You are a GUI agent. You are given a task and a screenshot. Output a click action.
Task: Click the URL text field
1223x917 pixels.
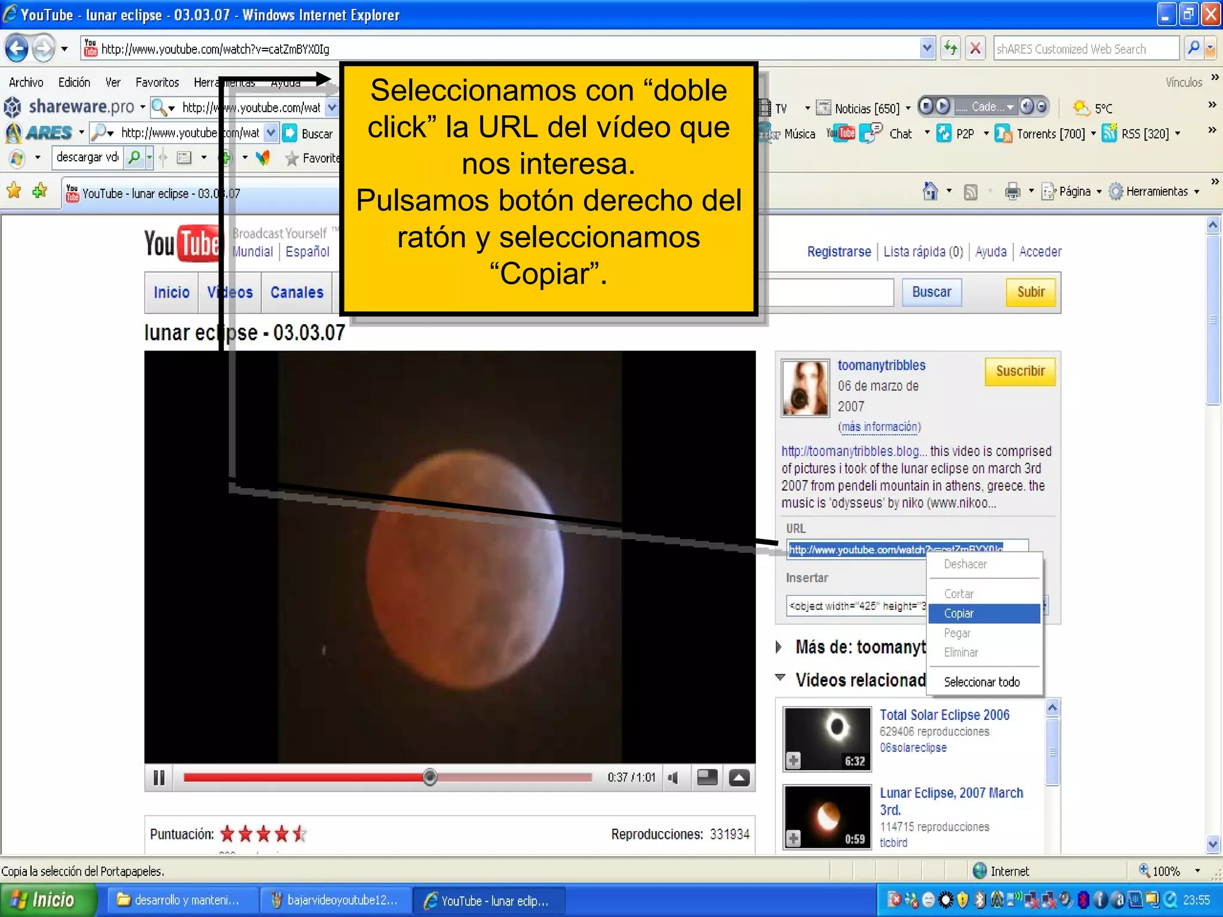907,549
